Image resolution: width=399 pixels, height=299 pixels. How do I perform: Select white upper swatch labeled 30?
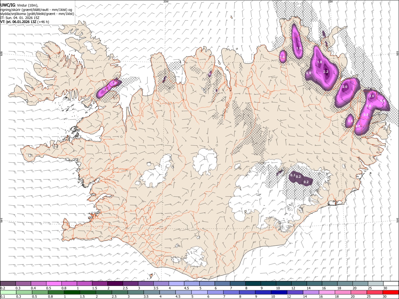point(391,283)
